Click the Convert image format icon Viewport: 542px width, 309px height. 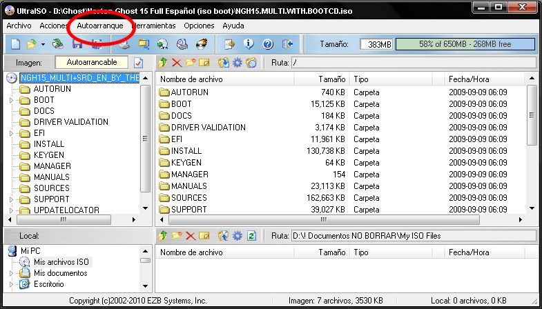pyautogui.click(x=144, y=44)
